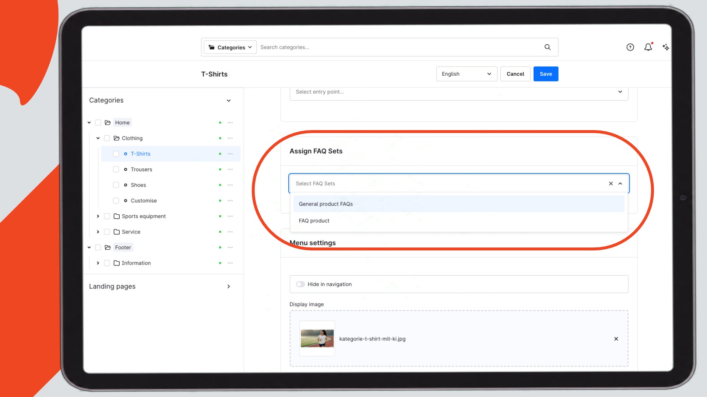707x397 pixels.
Task: Select Trousers in category tree
Action: click(x=141, y=169)
